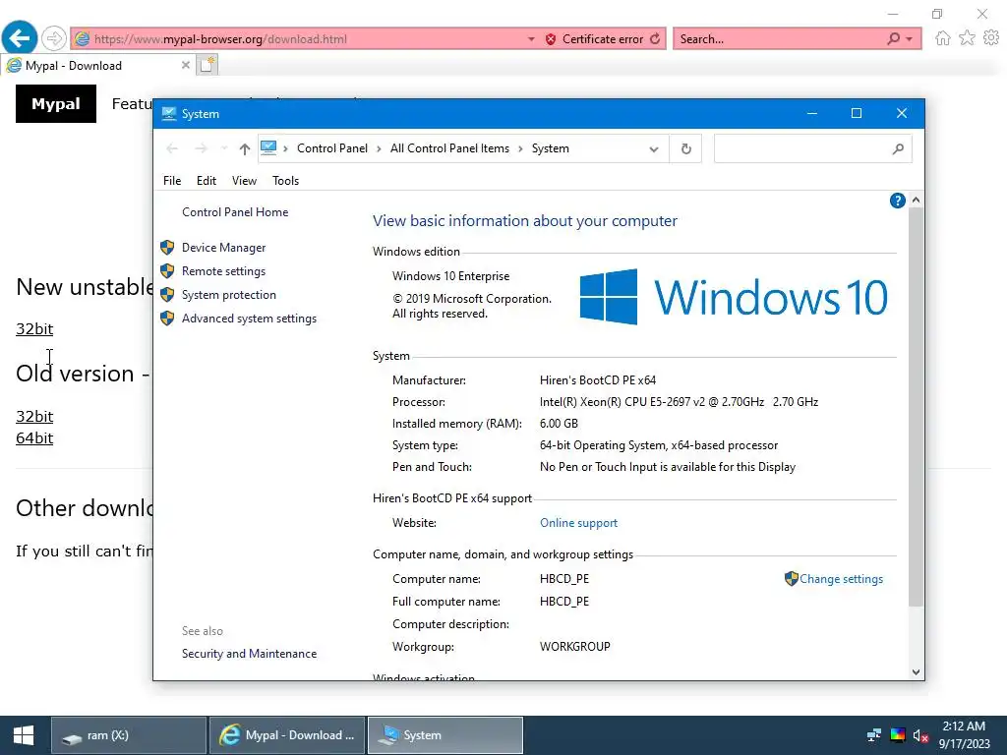Click the System window vertical scrollbar thumb
Screen dimensions: 1007x755
tap(916, 407)
